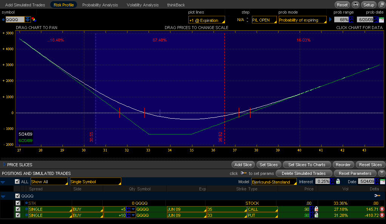Click the print icon next to Reset
Image resolution: width=386 pixels, height=224 pixels.
355,5
